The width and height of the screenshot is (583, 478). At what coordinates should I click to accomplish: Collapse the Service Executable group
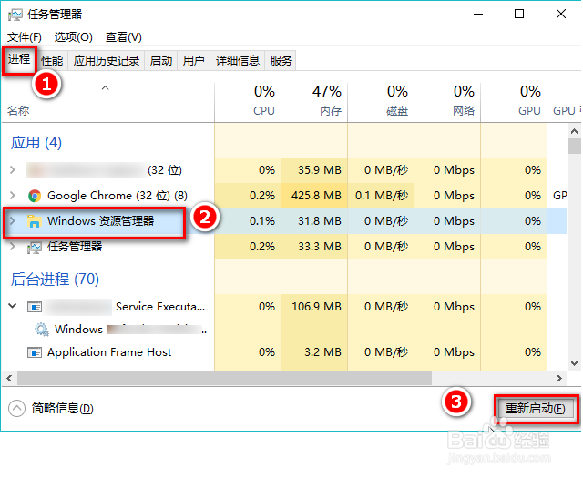(13, 306)
